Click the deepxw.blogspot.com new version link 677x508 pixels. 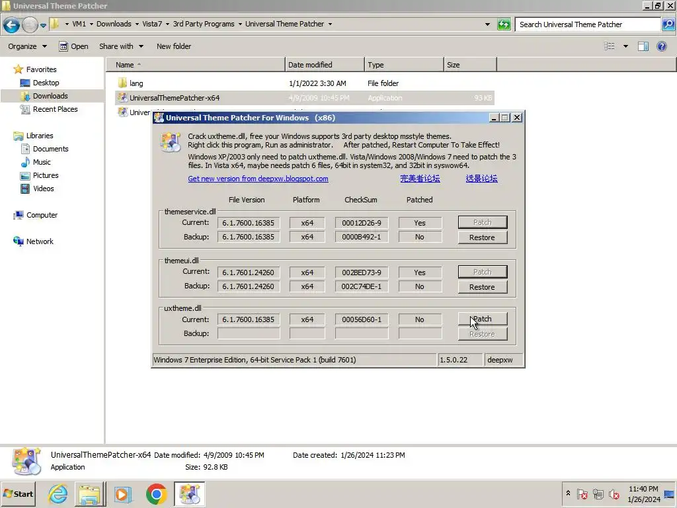(258, 179)
